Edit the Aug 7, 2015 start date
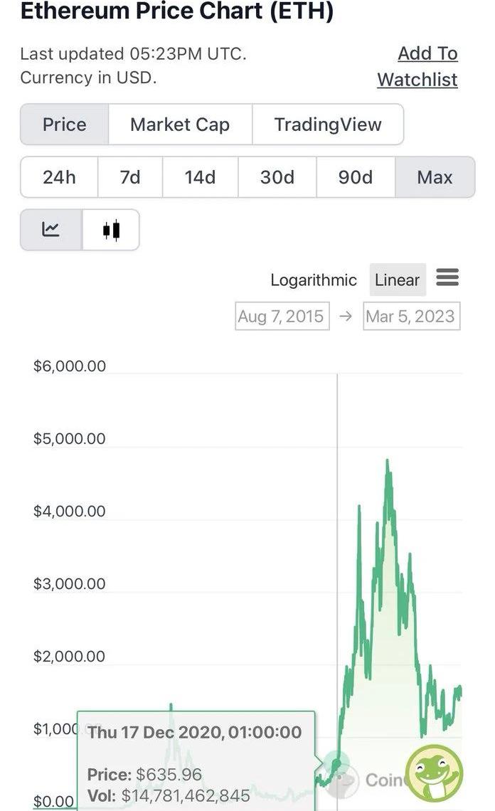The width and height of the screenshot is (495, 811). click(x=282, y=317)
